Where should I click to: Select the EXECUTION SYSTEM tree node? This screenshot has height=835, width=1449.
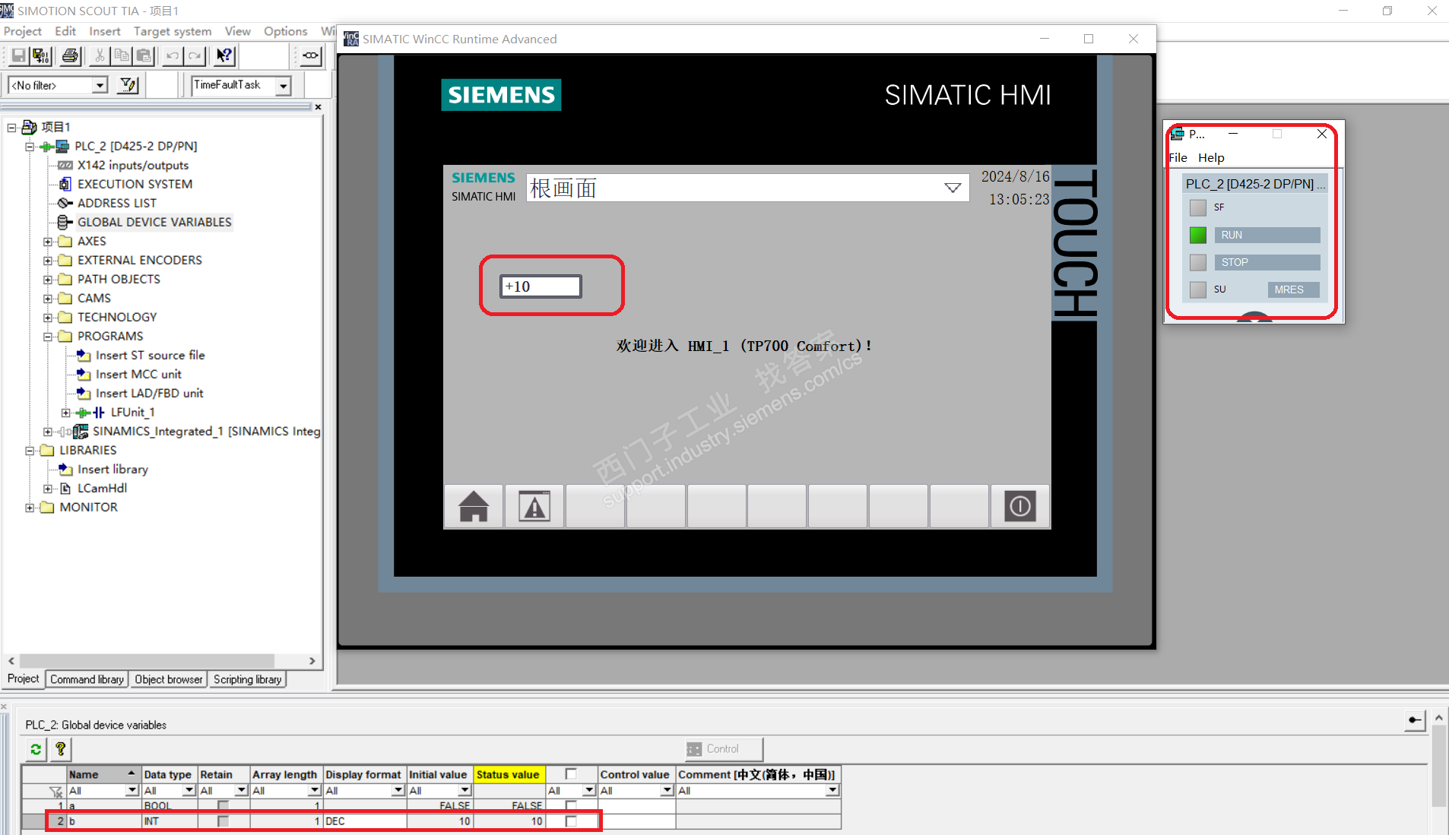pos(135,184)
